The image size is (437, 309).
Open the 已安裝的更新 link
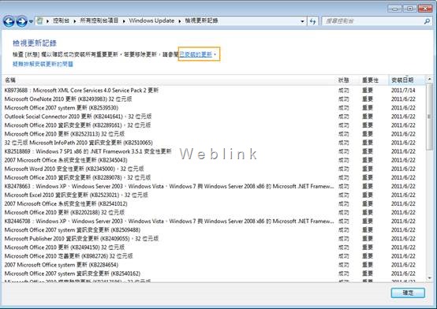coord(196,54)
